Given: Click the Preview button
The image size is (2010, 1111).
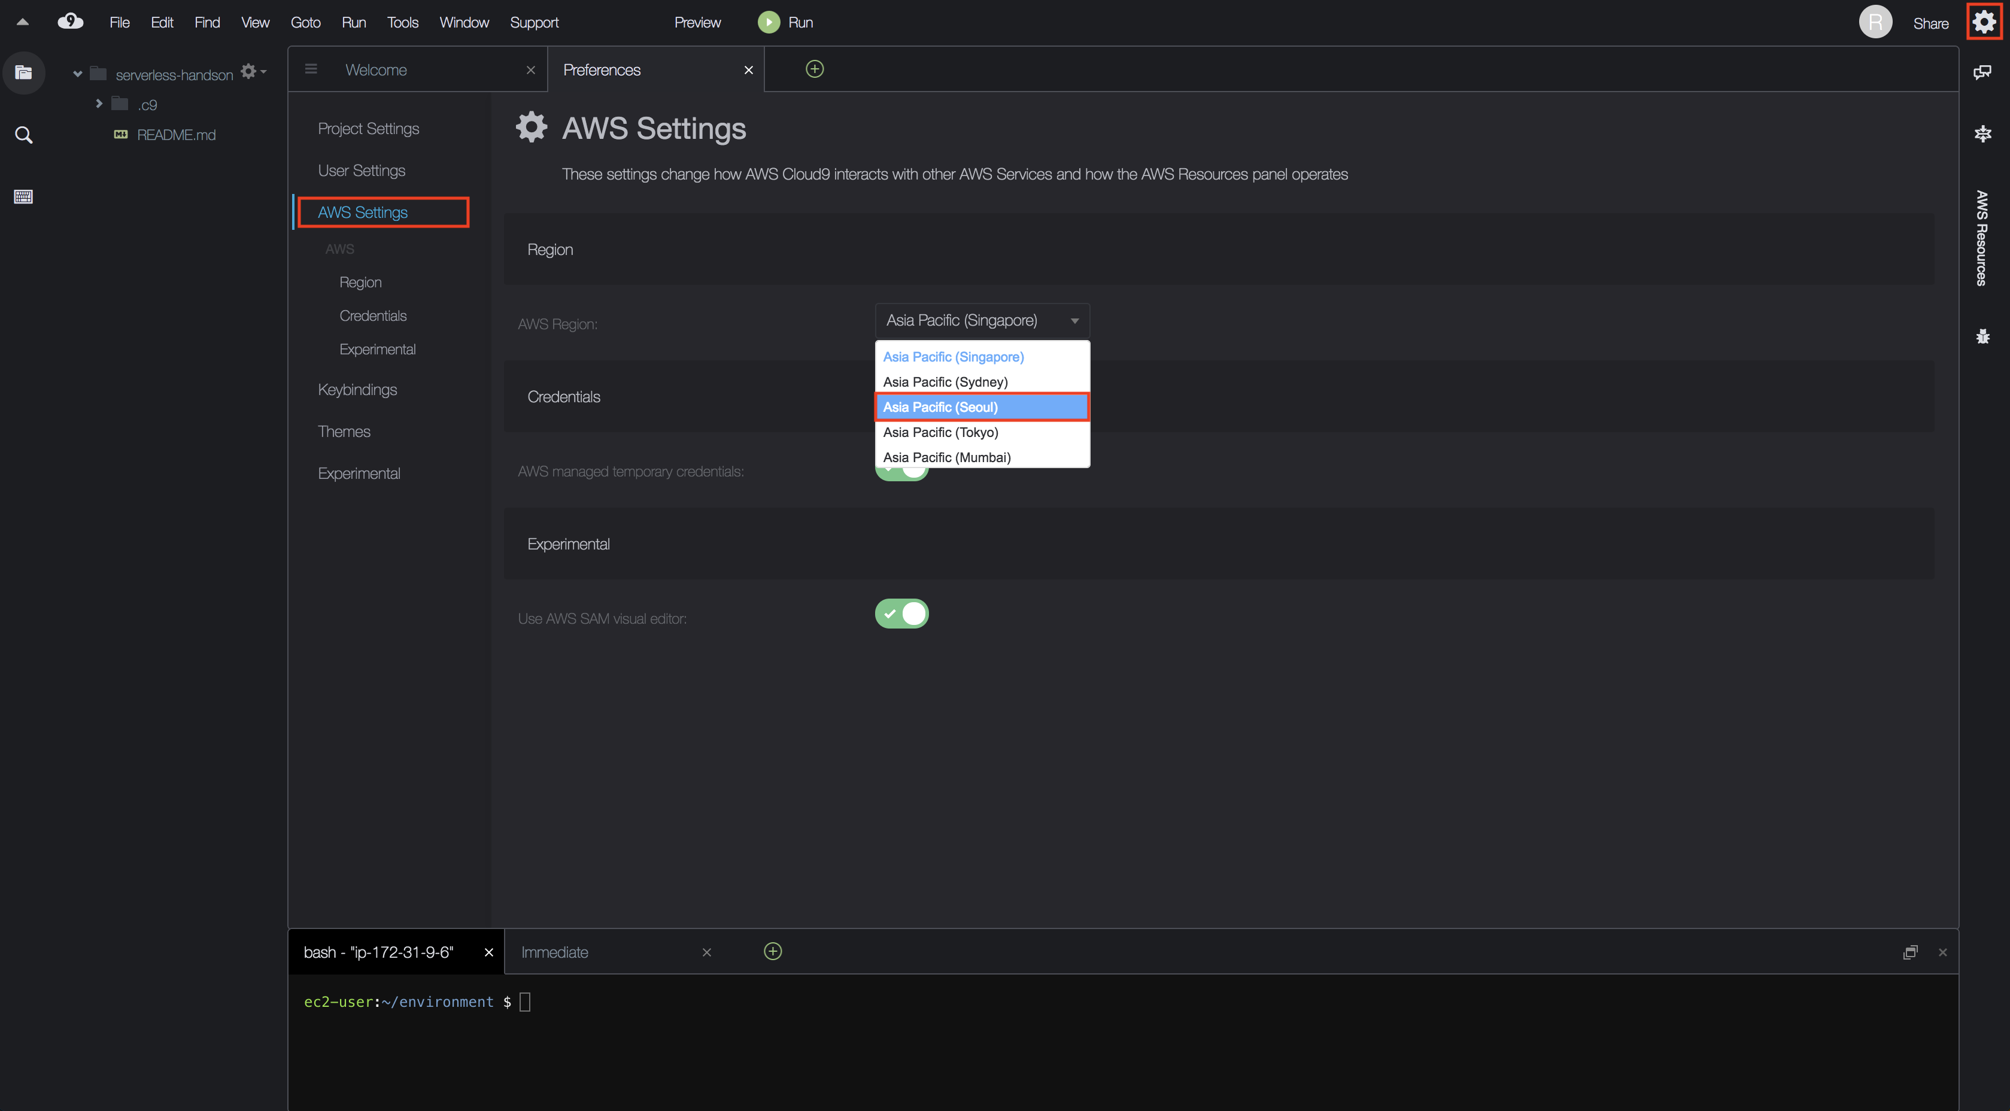Looking at the screenshot, I should tap(697, 23).
